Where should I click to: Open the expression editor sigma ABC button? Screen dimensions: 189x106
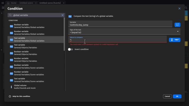pyautogui.click(x=175, y=40)
